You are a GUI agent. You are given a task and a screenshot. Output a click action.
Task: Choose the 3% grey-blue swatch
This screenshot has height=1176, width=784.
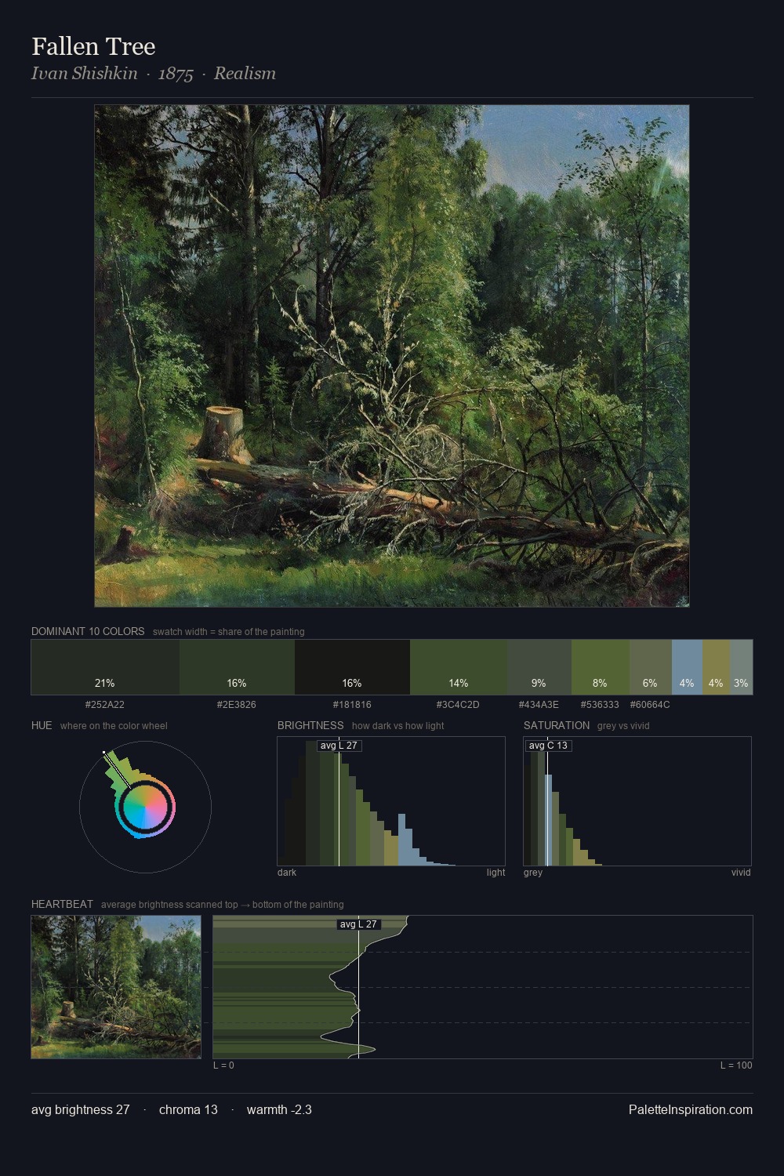741,667
